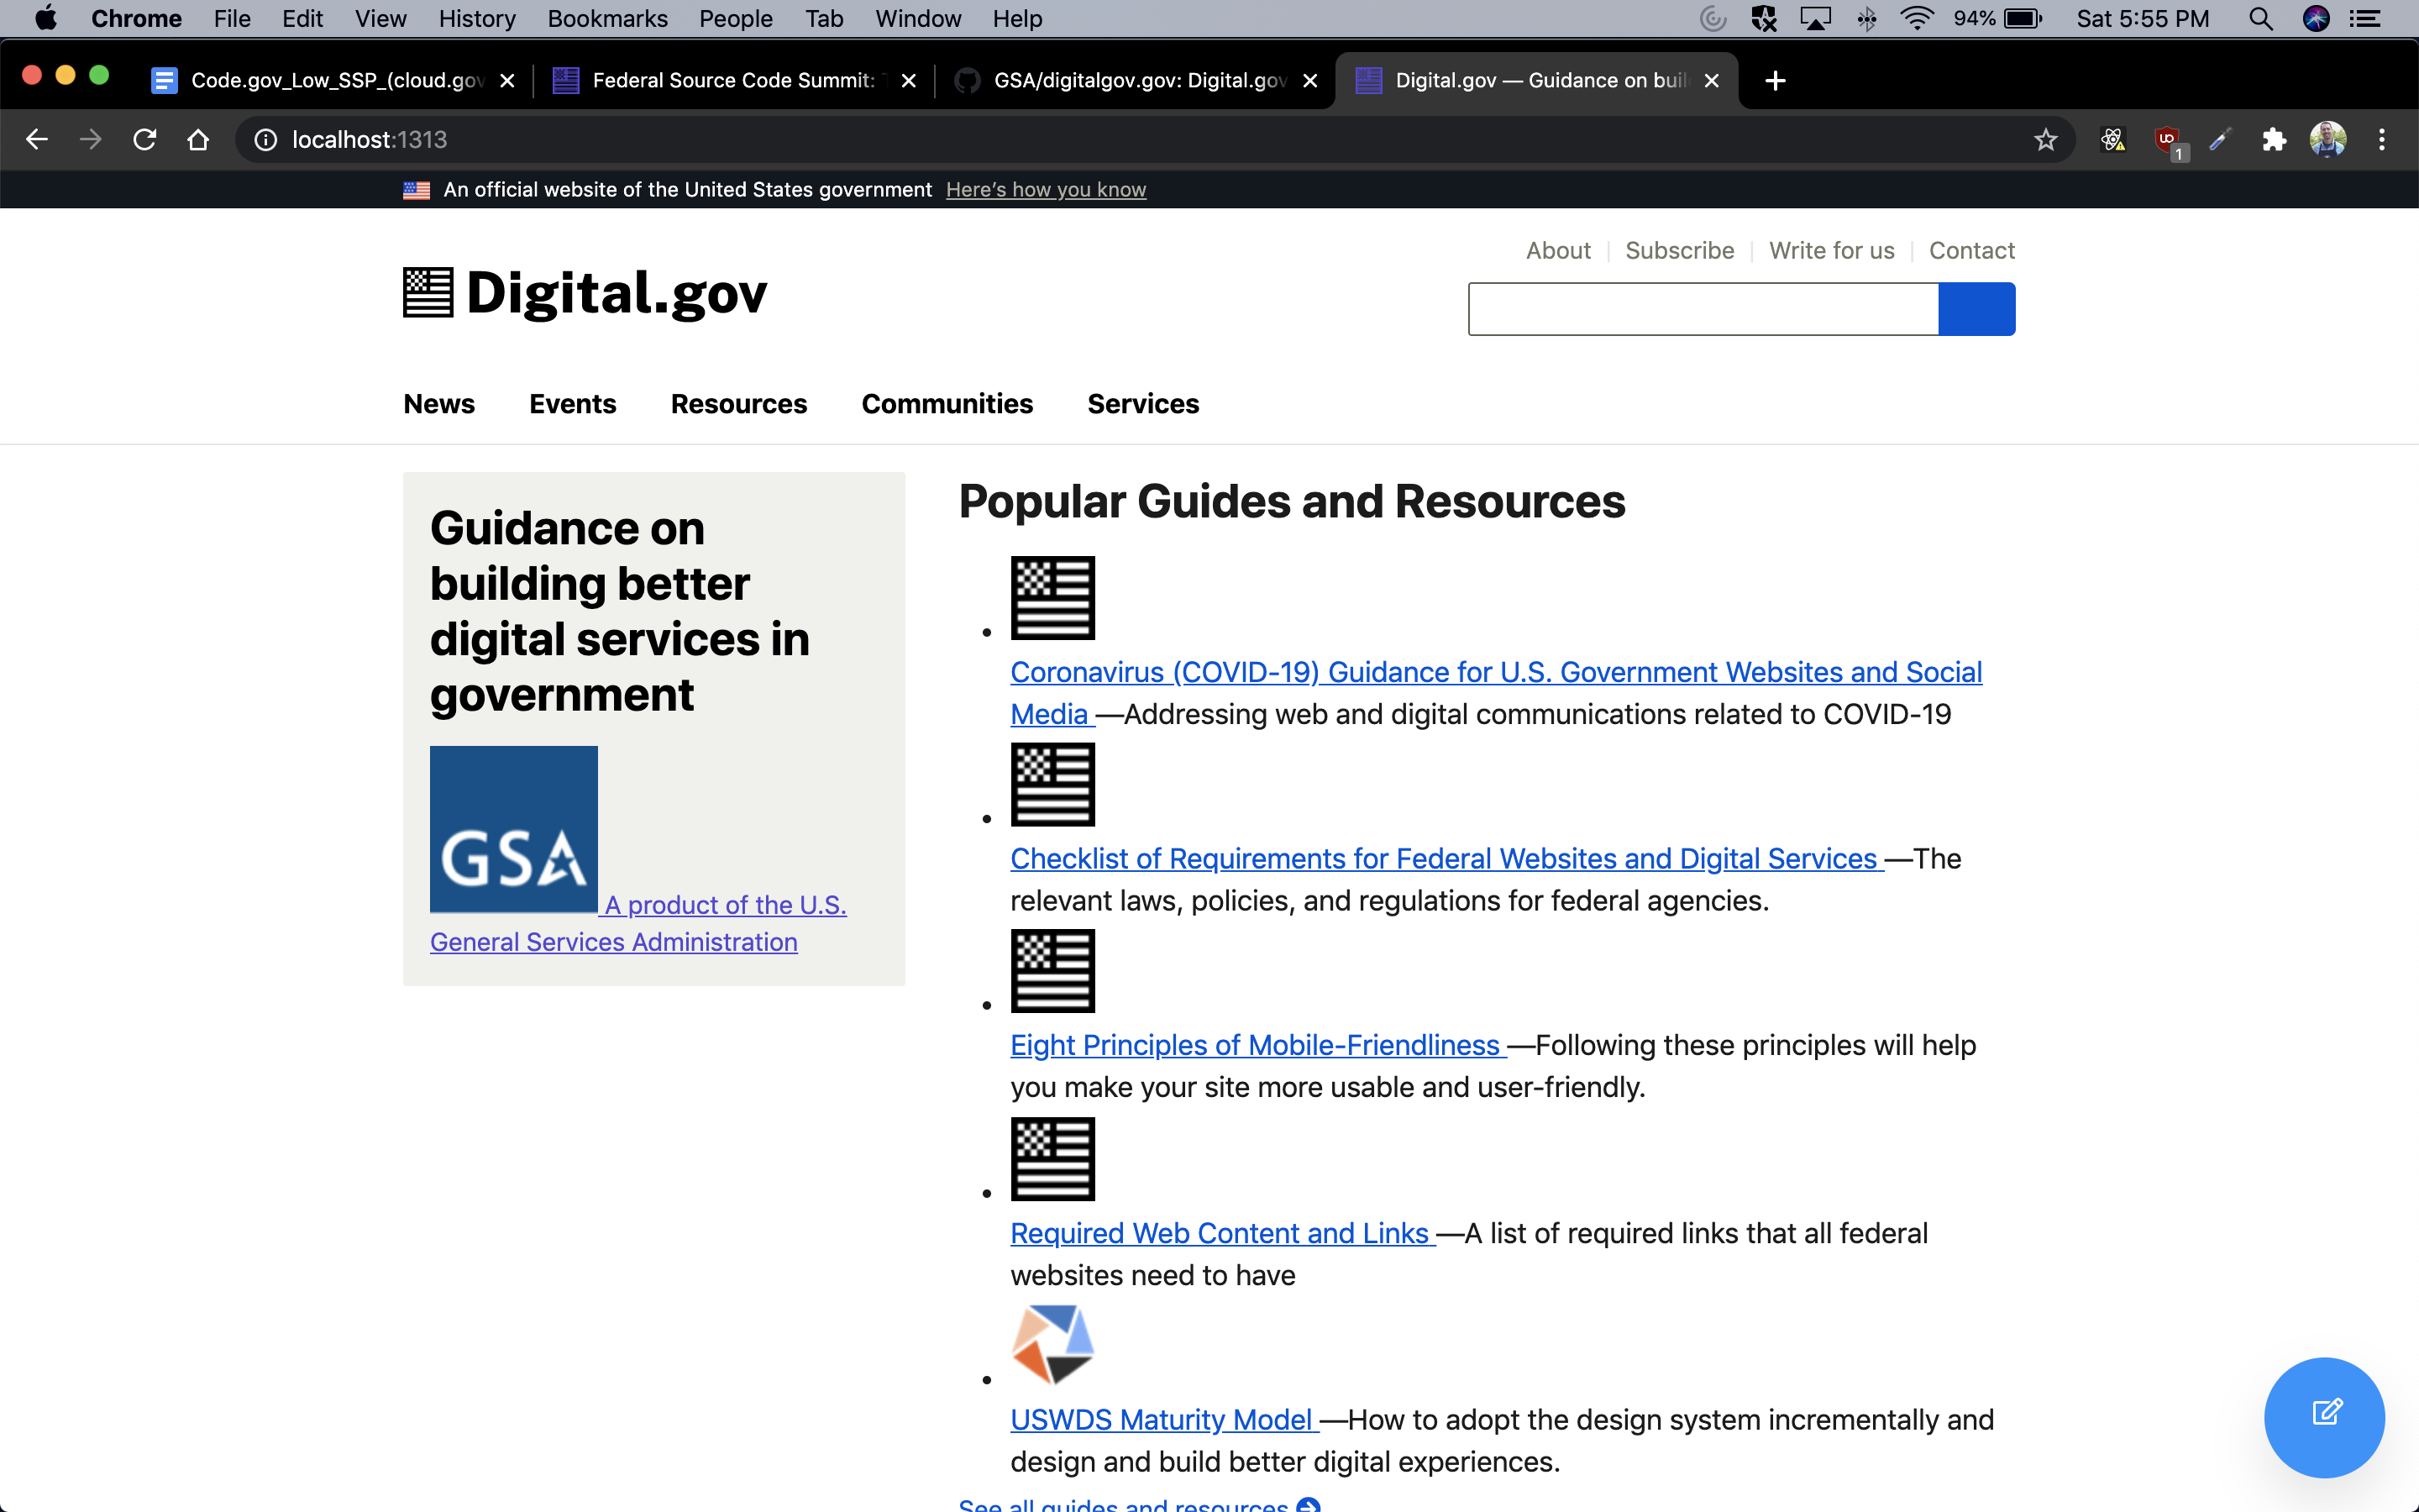The width and height of the screenshot is (2419, 1512).
Task: Click inside the search input field
Action: 1699,308
